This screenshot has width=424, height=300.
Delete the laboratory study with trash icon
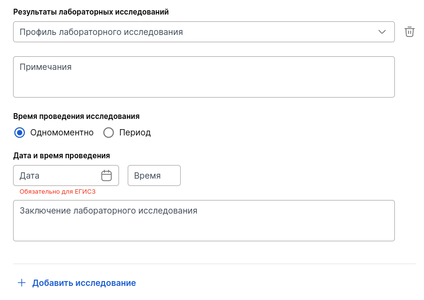pyautogui.click(x=409, y=32)
